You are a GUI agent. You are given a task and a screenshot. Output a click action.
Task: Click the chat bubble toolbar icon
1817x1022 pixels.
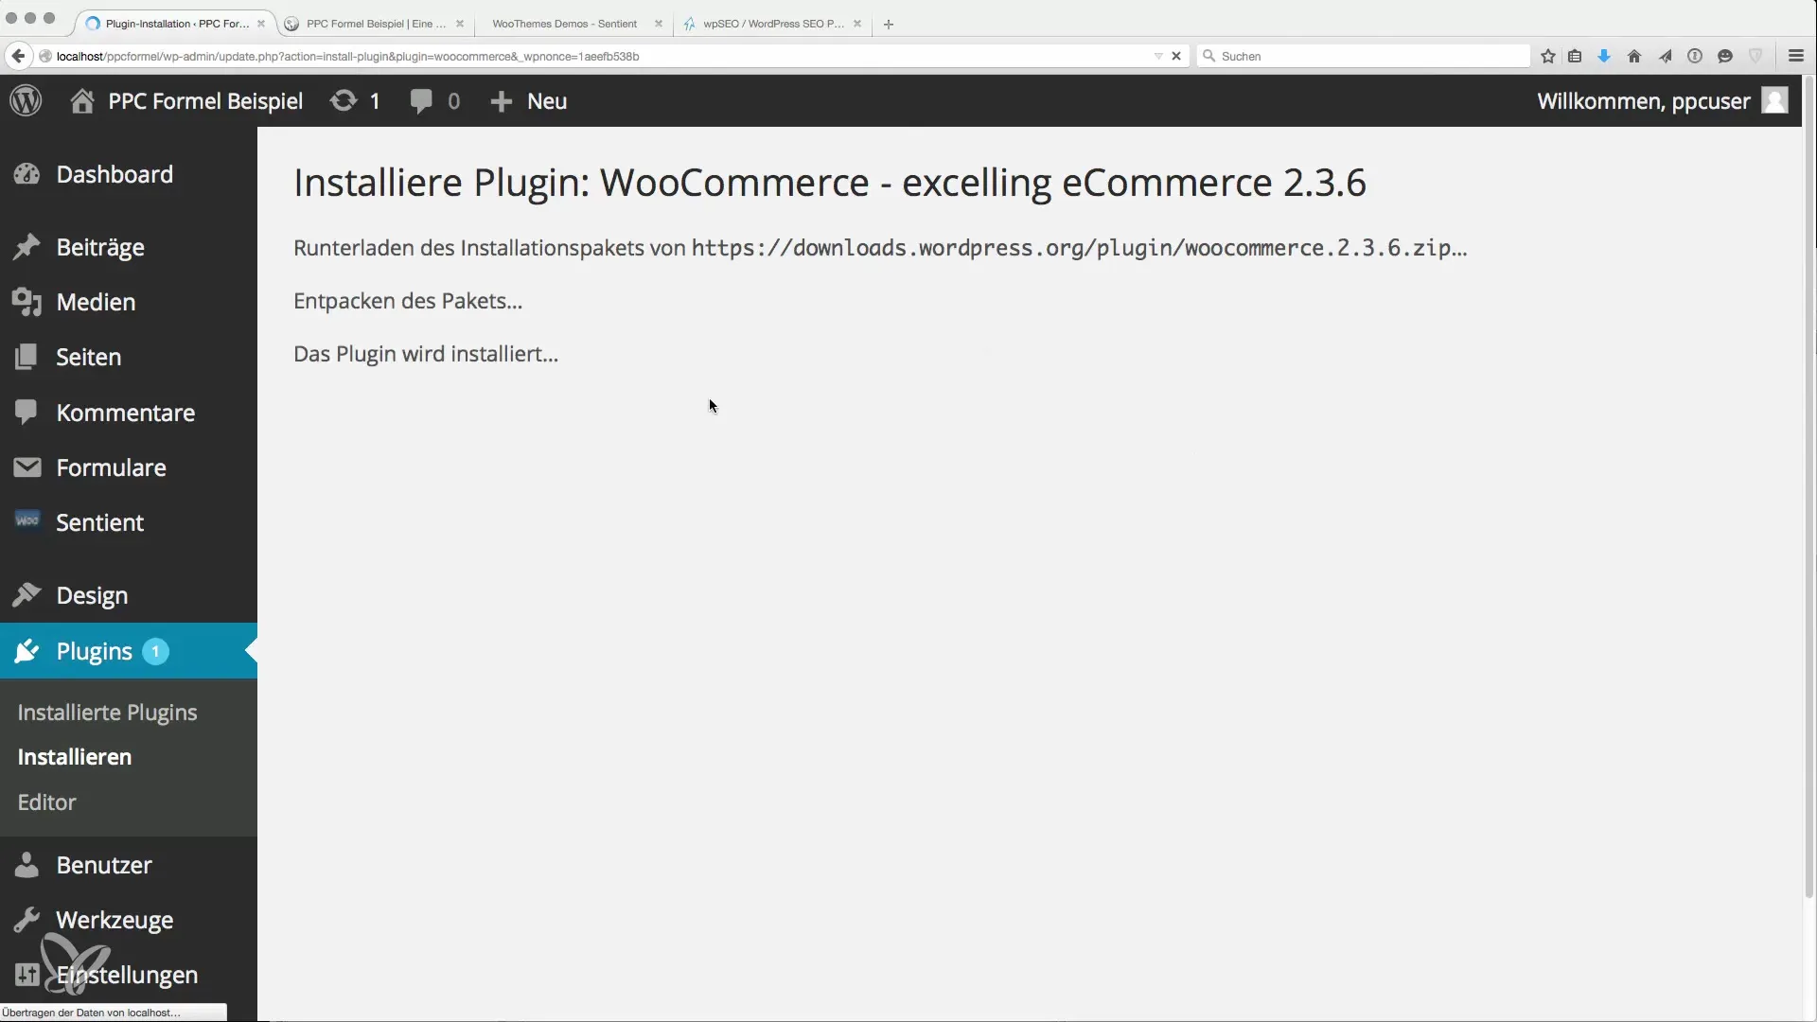pos(1725,56)
